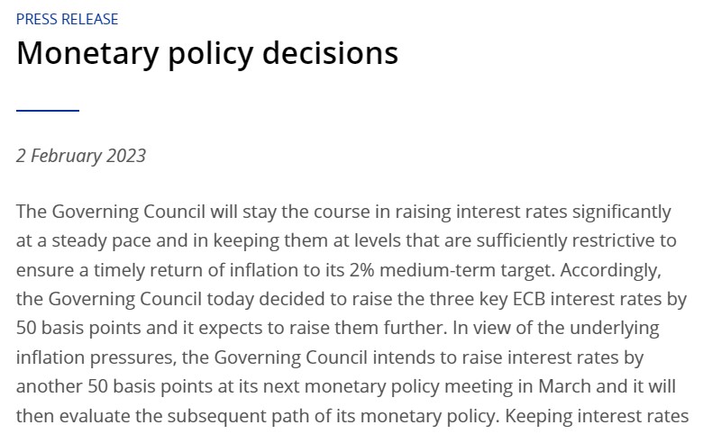
Task: Click the PRESS RELEASE label
Action: pyautogui.click(x=67, y=19)
